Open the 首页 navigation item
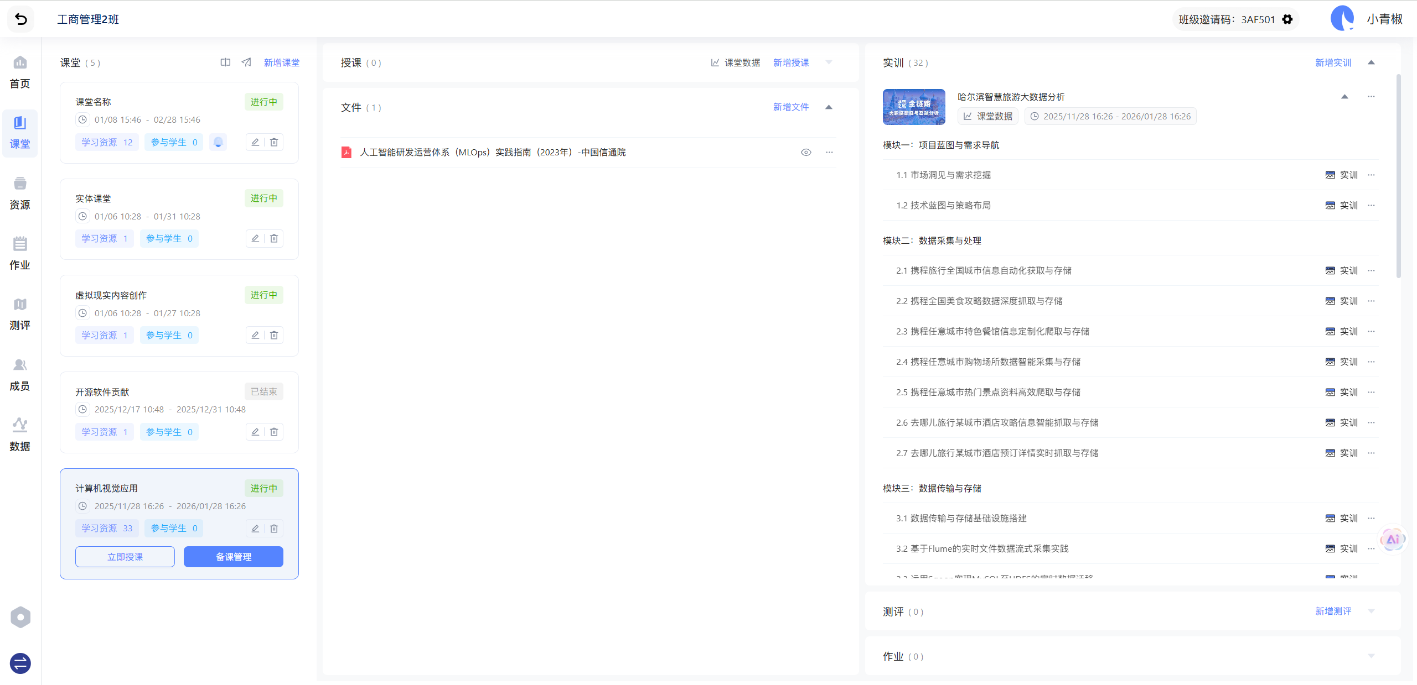This screenshot has height=685, width=1417. pyautogui.click(x=20, y=73)
